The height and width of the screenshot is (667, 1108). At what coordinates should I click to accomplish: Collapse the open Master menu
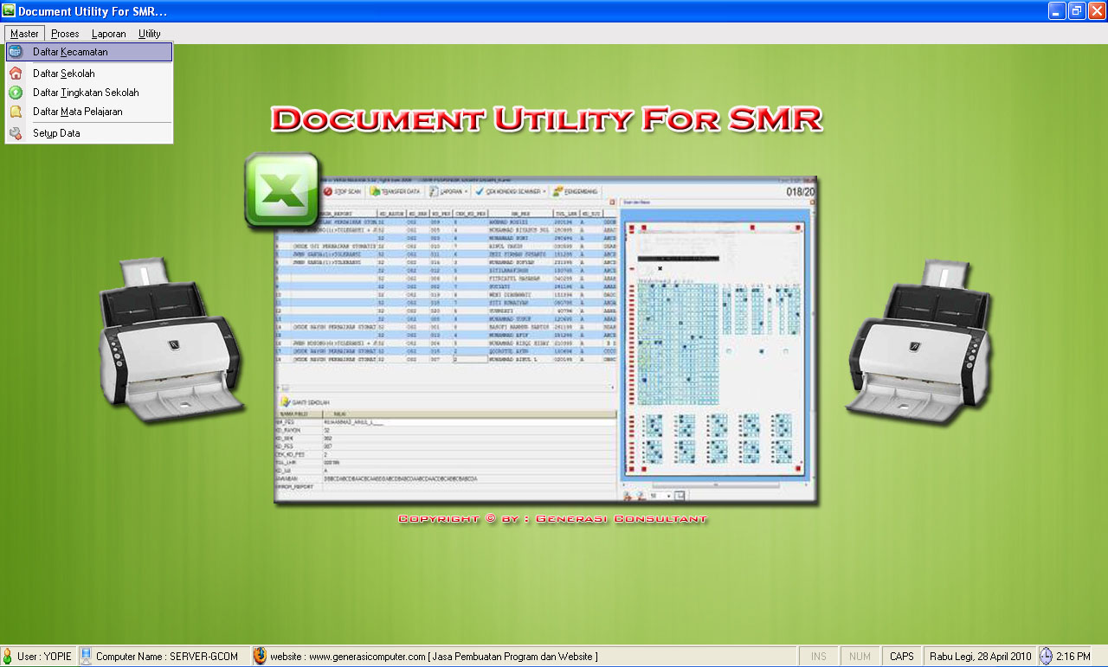(24, 34)
